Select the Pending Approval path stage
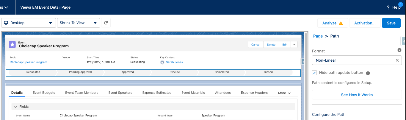 click(x=80, y=72)
